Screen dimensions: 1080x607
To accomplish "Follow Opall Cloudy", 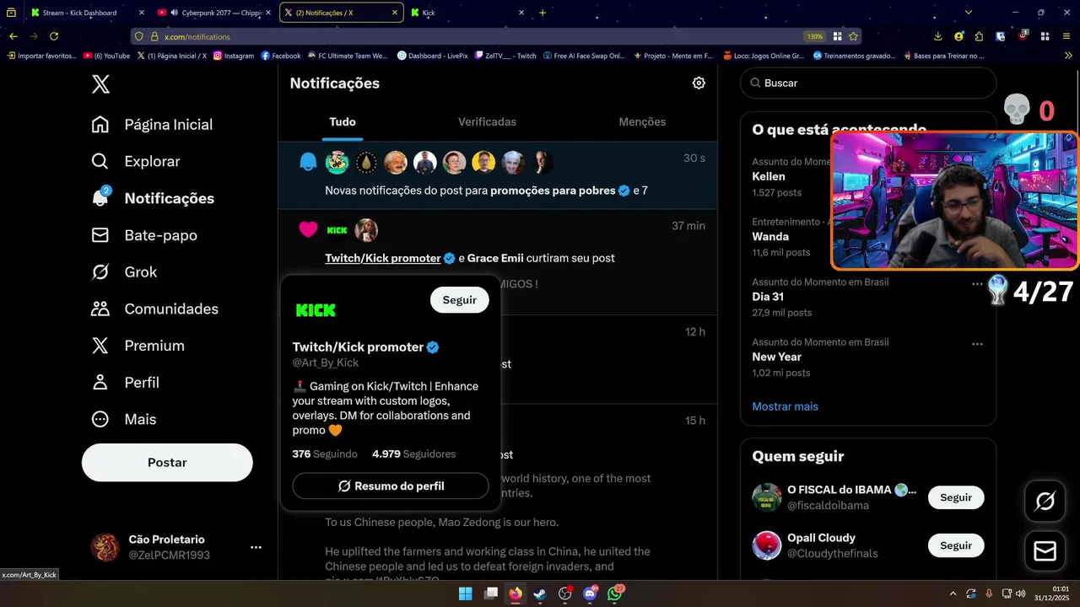I will (956, 545).
